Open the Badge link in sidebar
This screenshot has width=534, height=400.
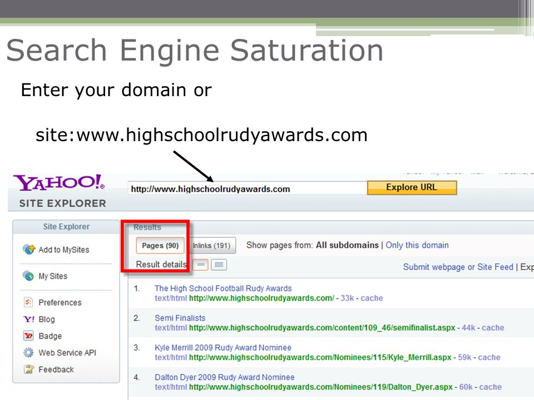click(50, 336)
